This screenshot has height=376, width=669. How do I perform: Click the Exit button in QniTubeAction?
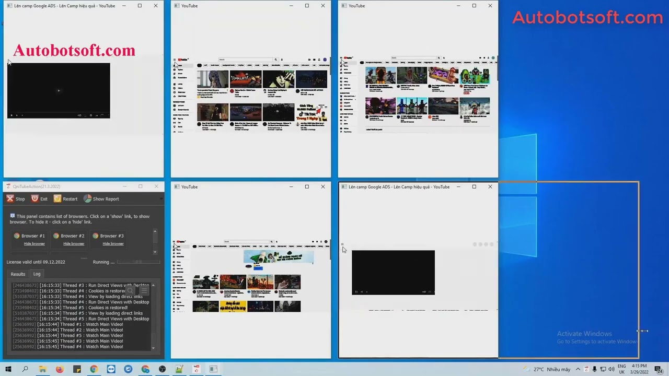pyautogui.click(x=39, y=198)
